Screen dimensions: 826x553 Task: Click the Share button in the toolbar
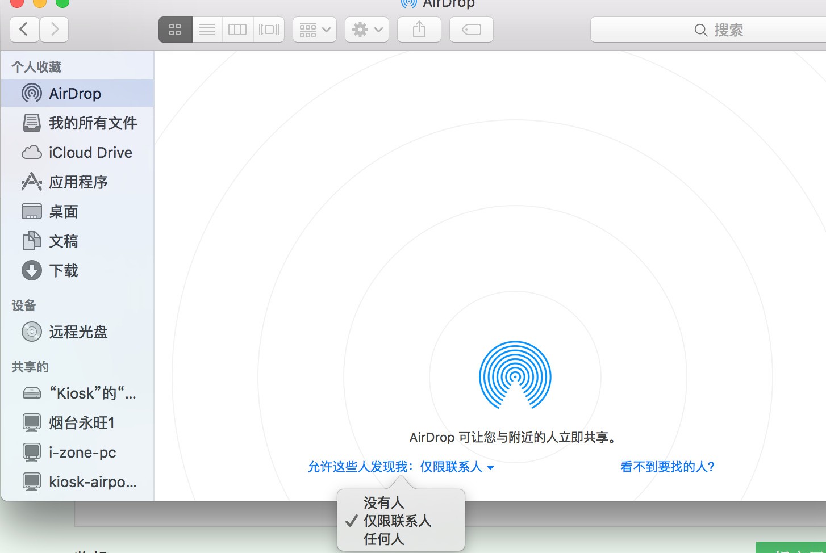click(419, 29)
